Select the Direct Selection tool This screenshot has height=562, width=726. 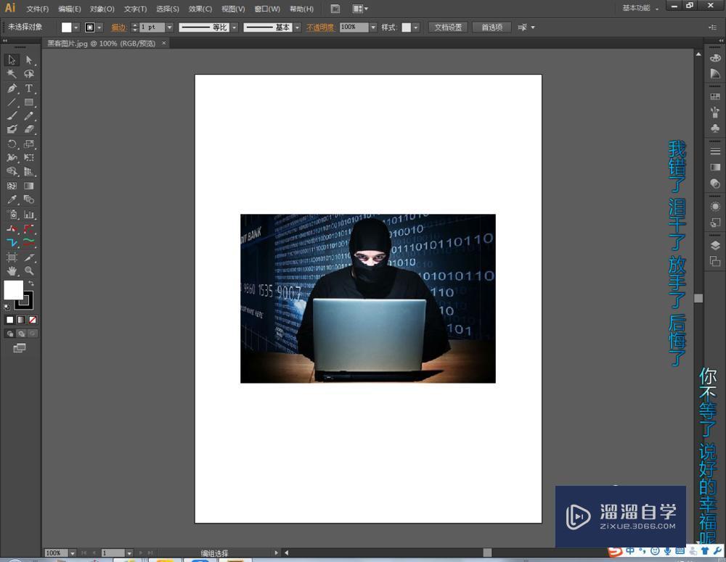[x=29, y=60]
